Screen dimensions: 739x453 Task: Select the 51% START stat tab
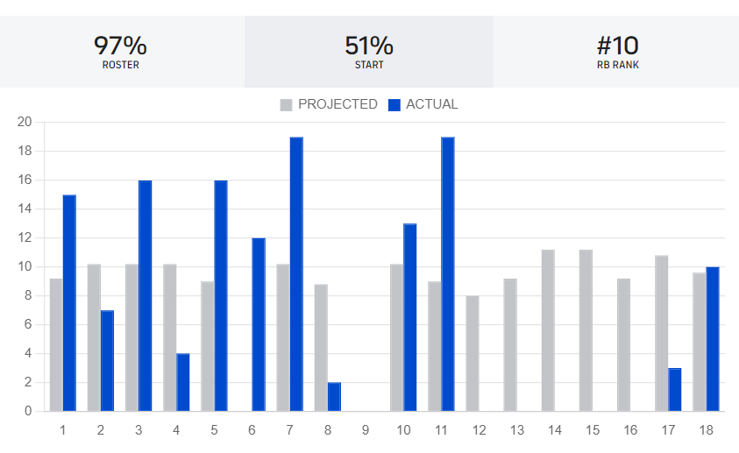pyautogui.click(x=369, y=51)
